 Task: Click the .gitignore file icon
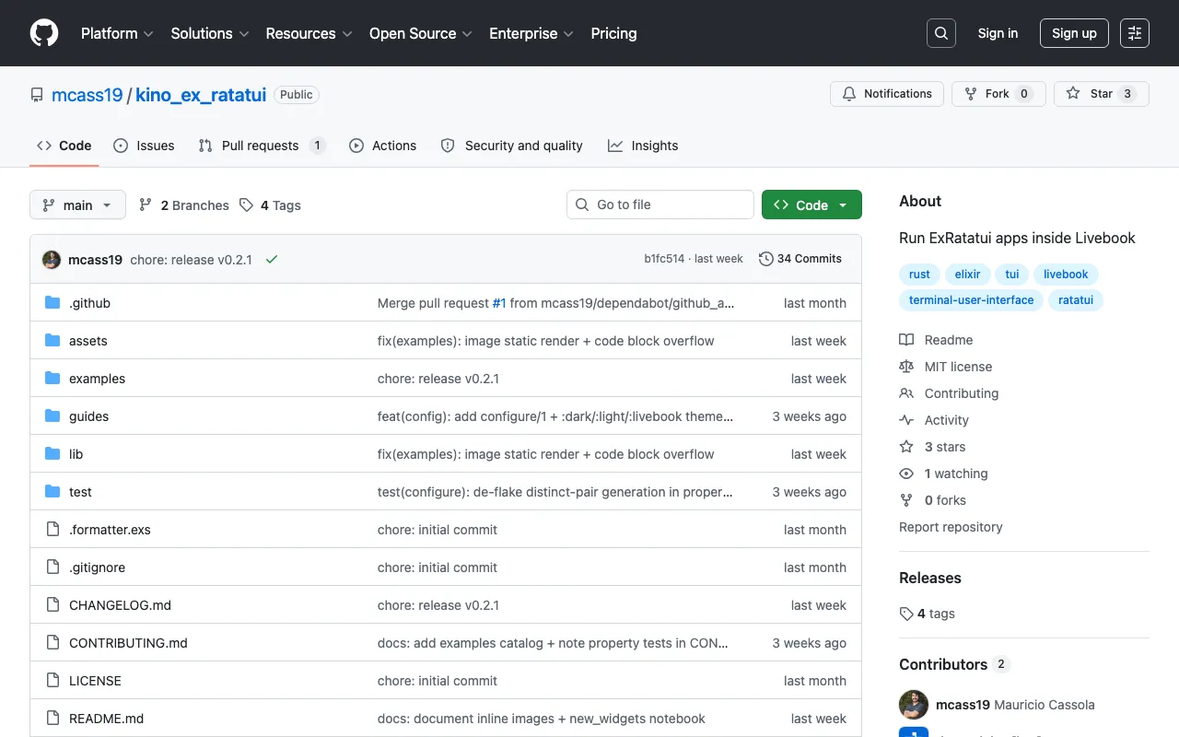tap(53, 567)
